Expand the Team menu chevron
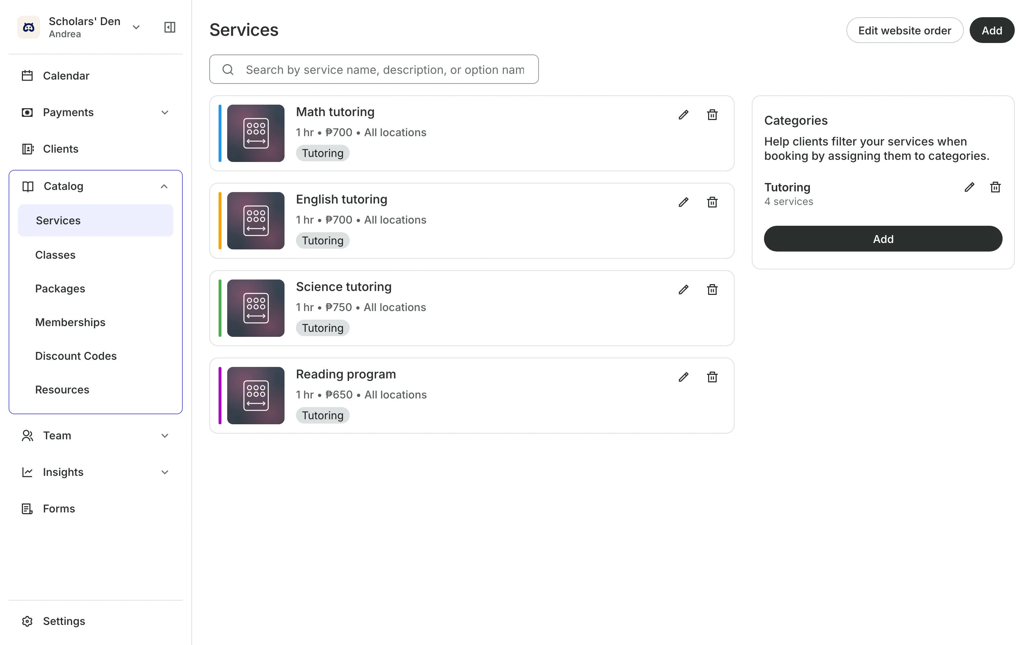 164,435
